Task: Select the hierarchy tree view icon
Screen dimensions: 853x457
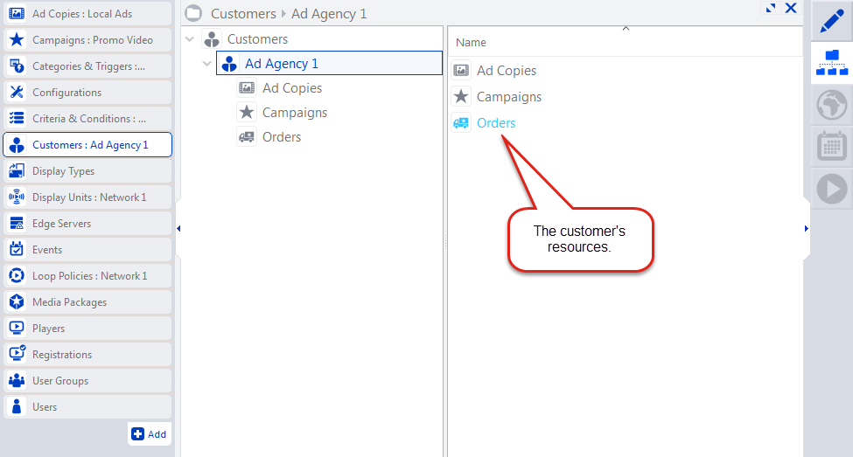Action: 832,63
